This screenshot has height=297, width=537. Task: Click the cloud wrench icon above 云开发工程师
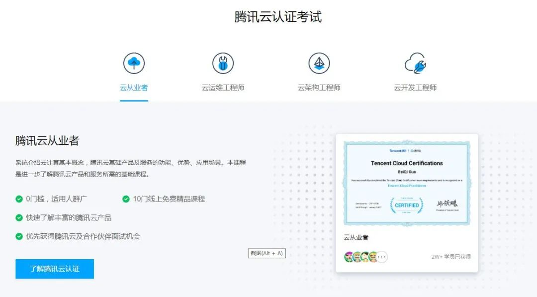click(x=415, y=63)
